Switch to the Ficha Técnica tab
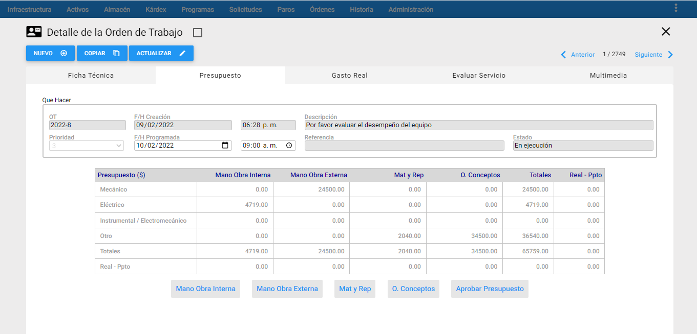Screen dimensions: 697x334 tap(91, 75)
